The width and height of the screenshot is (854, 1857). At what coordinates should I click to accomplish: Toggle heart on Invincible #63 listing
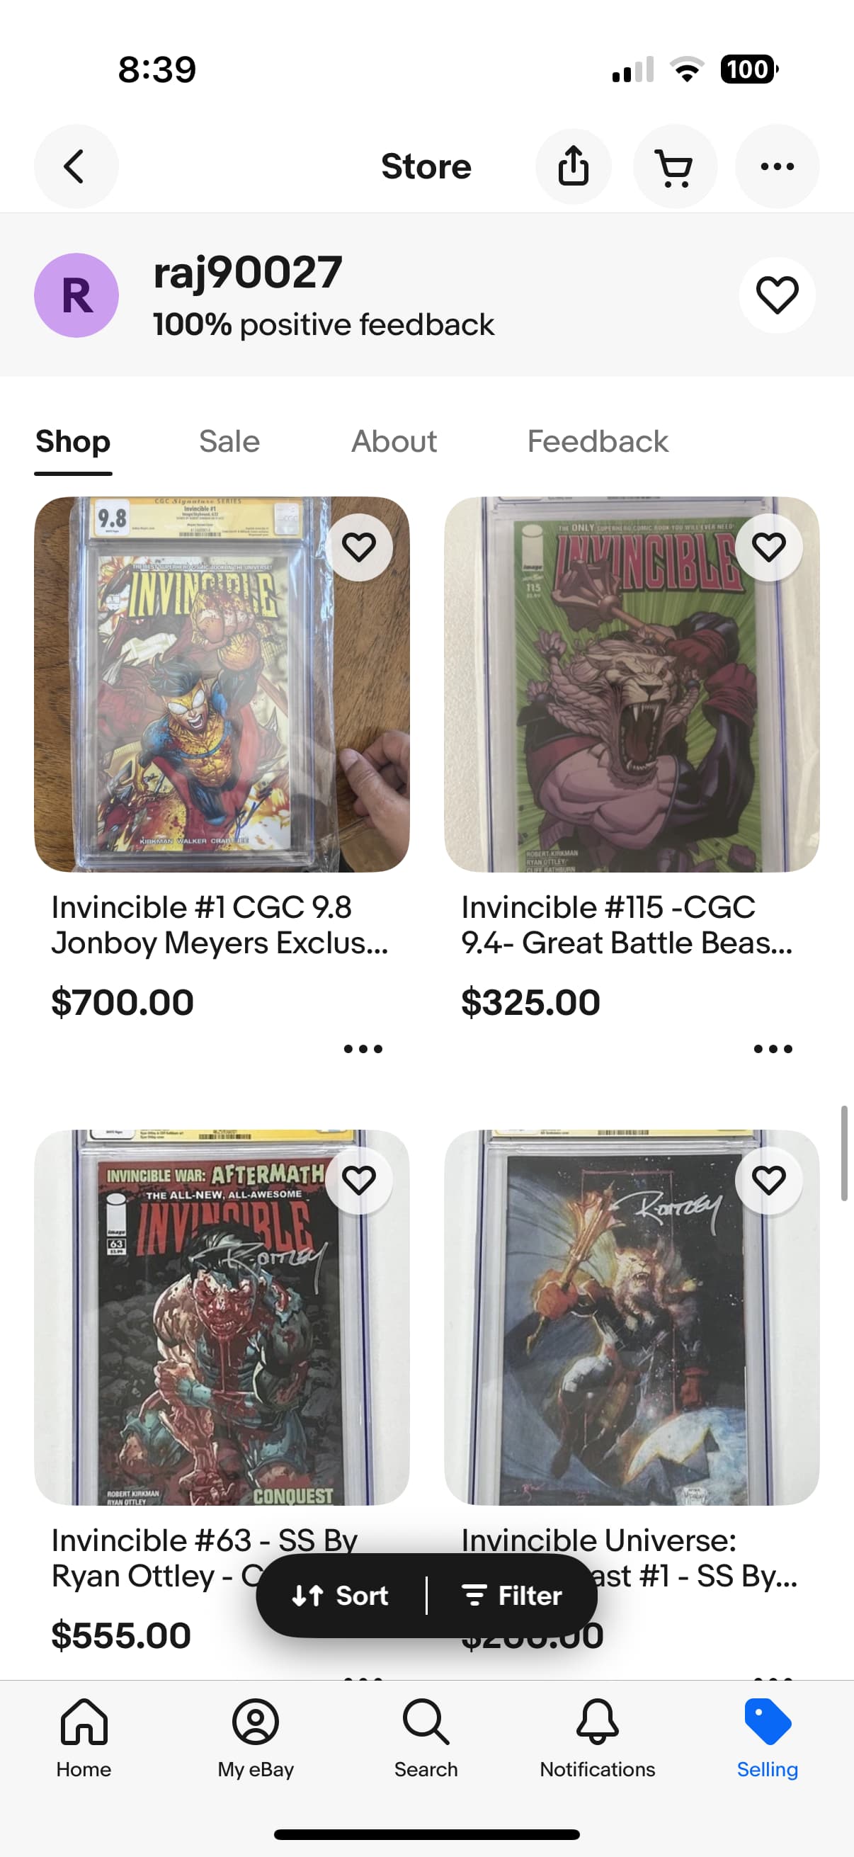point(359,1180)
